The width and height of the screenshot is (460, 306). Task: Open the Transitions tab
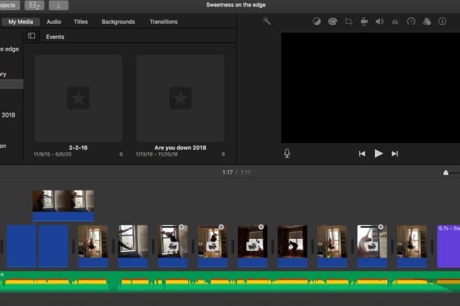click(163, 22)
